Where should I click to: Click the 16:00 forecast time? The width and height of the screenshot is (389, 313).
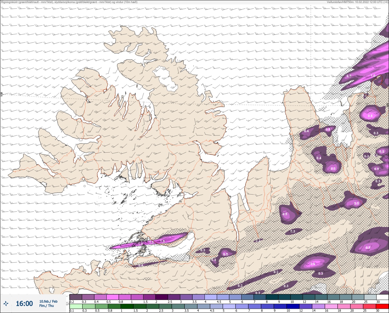point(24,304)
